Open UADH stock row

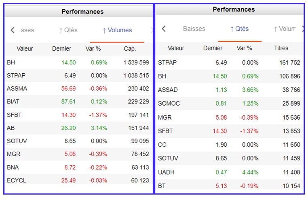pos(166,172)
